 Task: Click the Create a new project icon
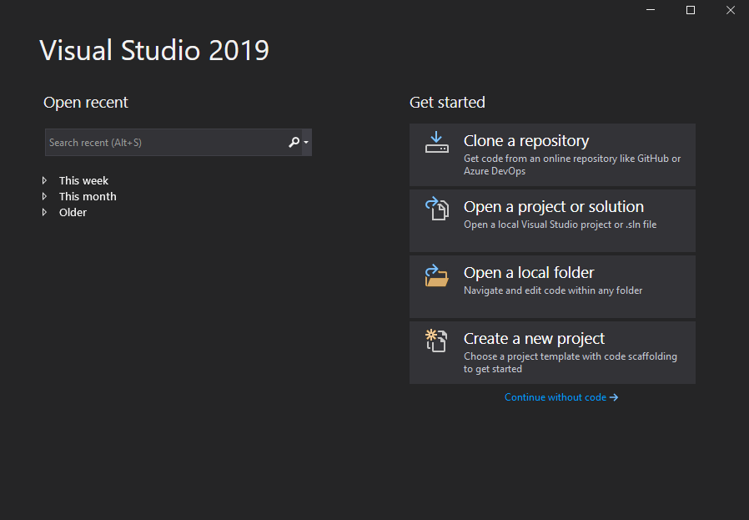(x=436, y=341)
